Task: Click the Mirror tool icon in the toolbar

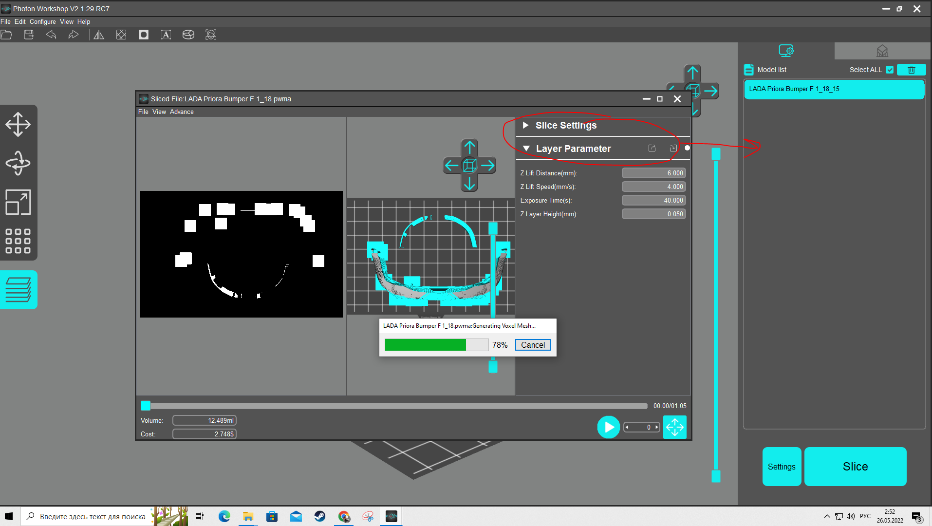Action: (99, 35)
